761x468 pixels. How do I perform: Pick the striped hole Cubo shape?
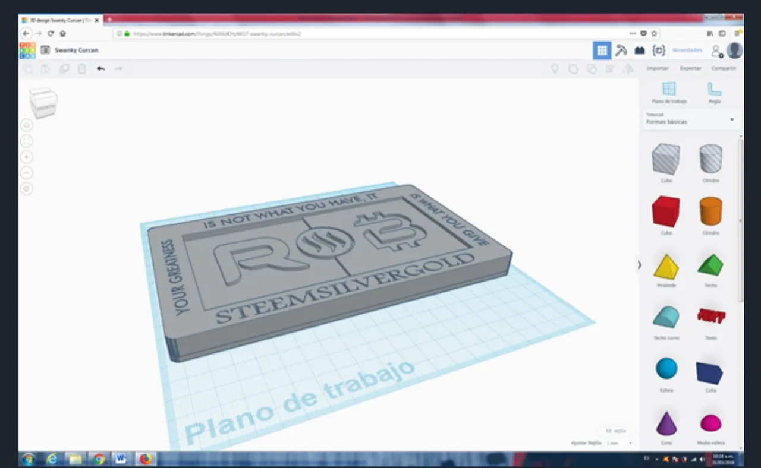pos(666,159)
